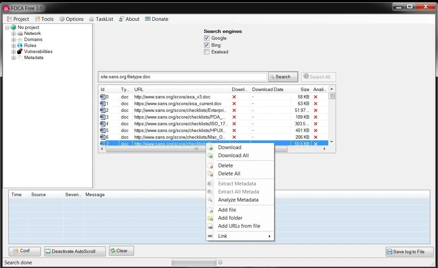Expand the Domains tree node
This screenshot has width=438, height=268.
(x=14, y=40)
